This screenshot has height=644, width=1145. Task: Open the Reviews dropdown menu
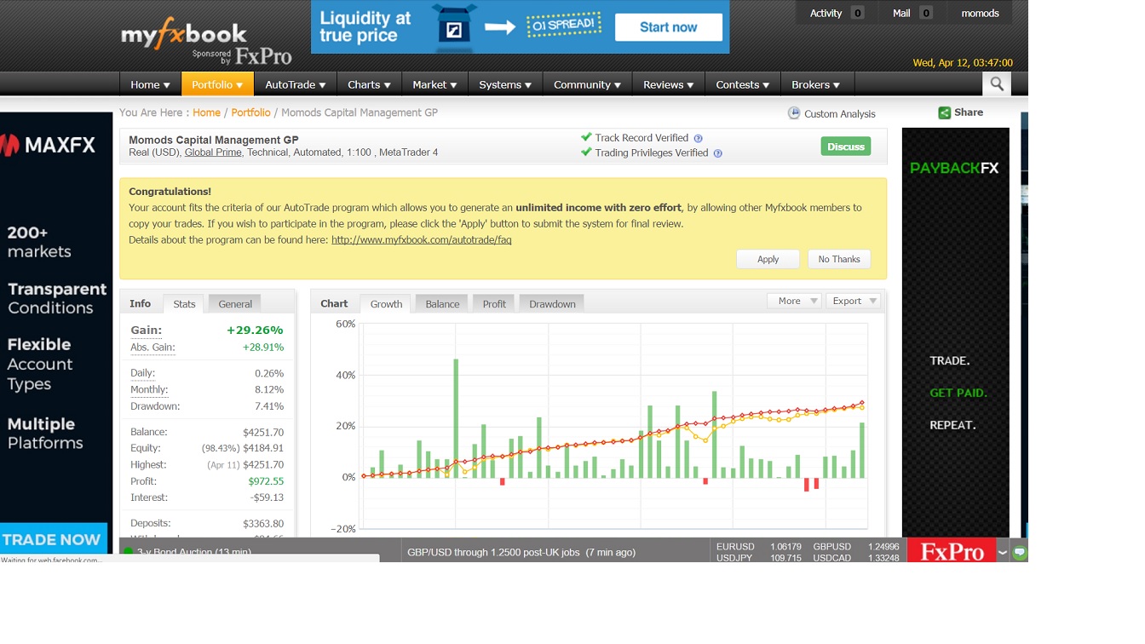tap(669, 84)
